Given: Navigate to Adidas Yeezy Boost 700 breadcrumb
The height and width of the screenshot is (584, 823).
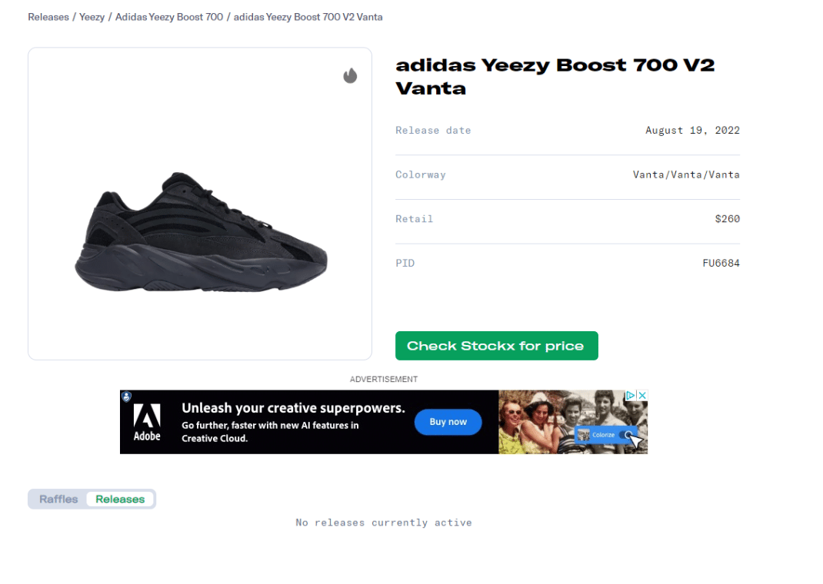Looking at the screenshot, I should point(169,17).
